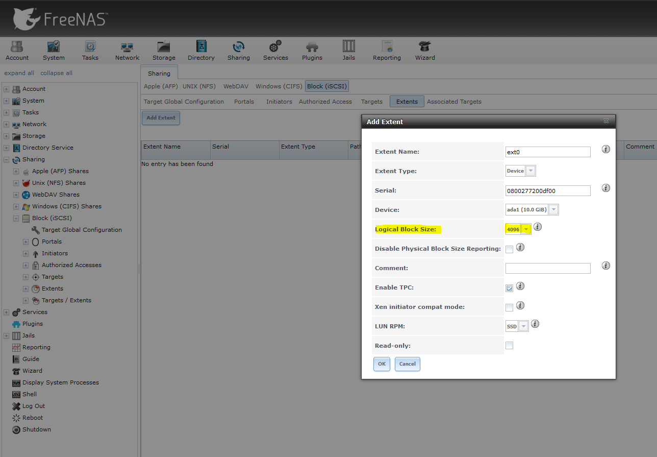The width and height of the screenshot is (657, 457).
Task: Show help for Disable Physical Block Size Reporting
Action: (x=520, y=247)
